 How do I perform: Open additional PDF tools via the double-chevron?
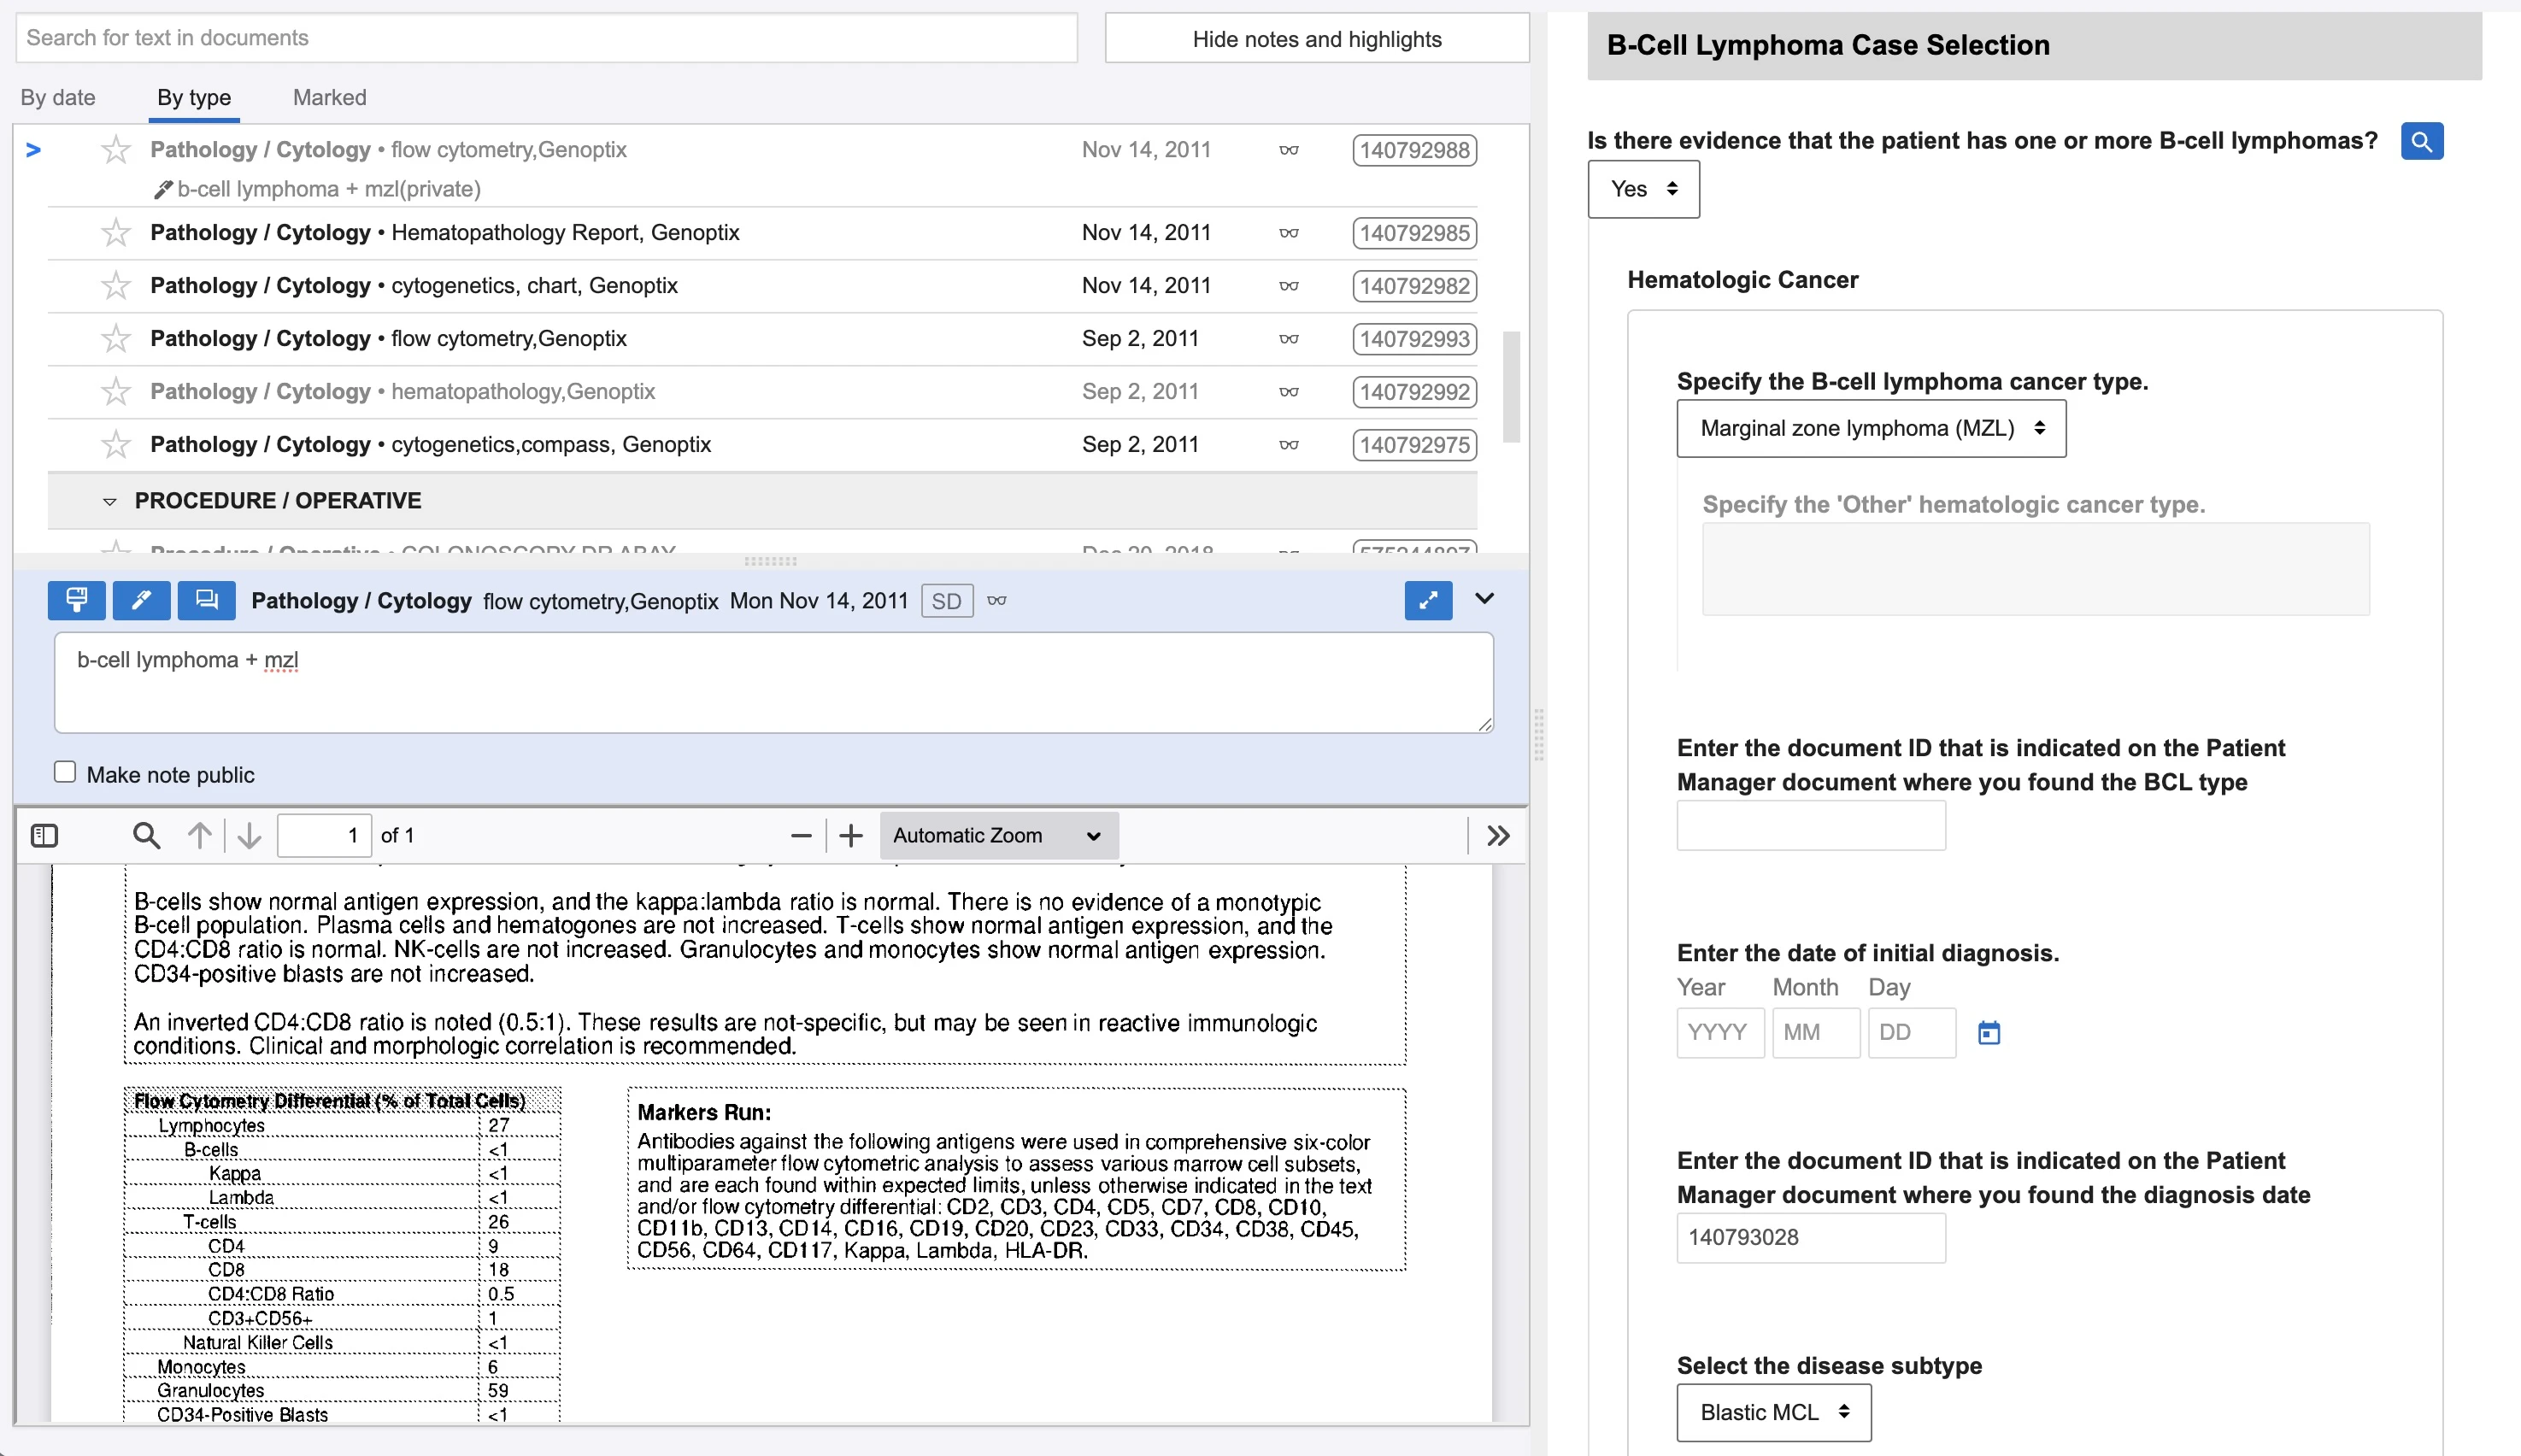point(1497,835)
